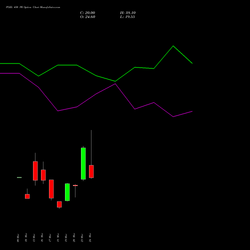The height and width of the screenshot is (250, 250).
Task: Click the open value O: 24.60
Action: [87, 17]
